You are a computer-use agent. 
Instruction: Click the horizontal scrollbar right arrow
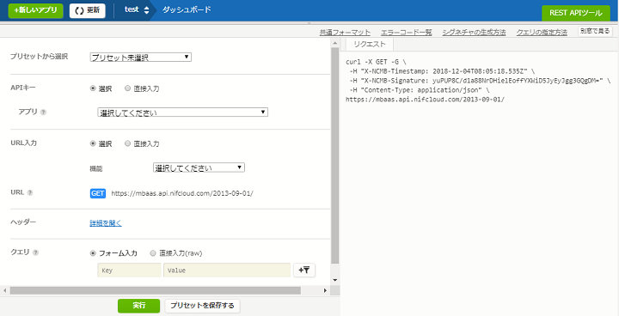(x=325, y=290)
